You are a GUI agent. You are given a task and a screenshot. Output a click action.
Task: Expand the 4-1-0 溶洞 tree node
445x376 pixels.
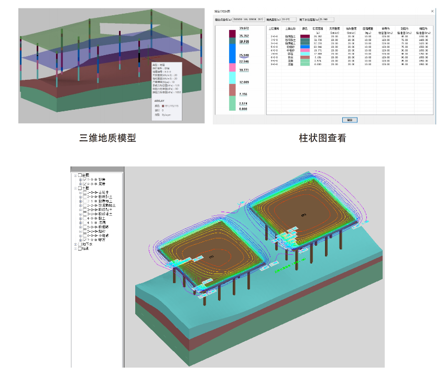pos(81,222)
